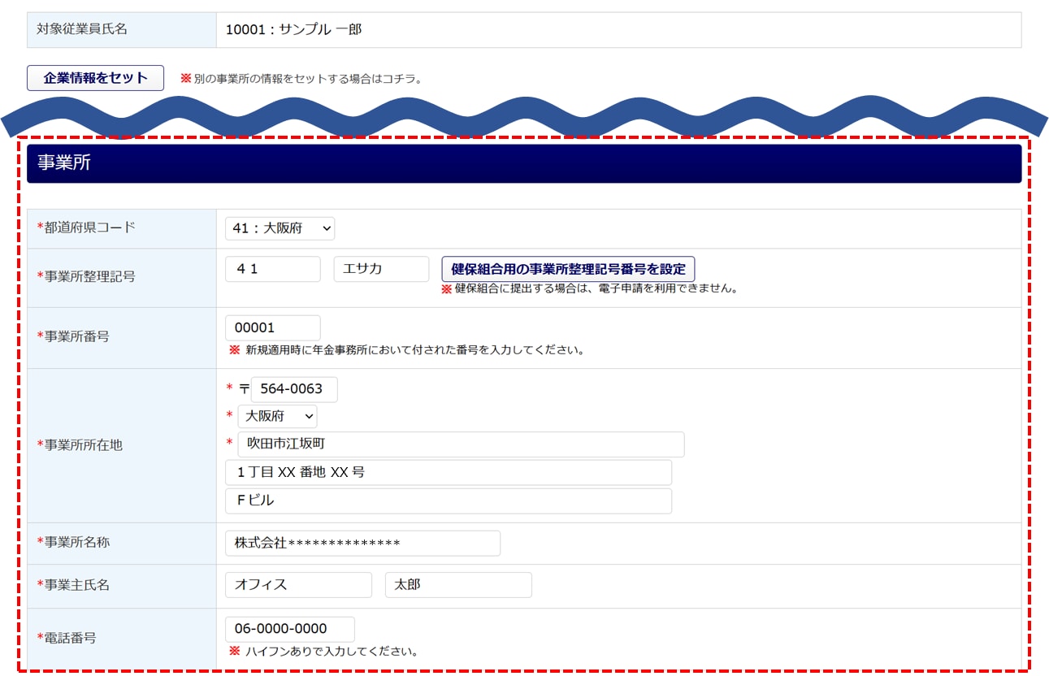Click the *事業所番号 label

point(73,337)
